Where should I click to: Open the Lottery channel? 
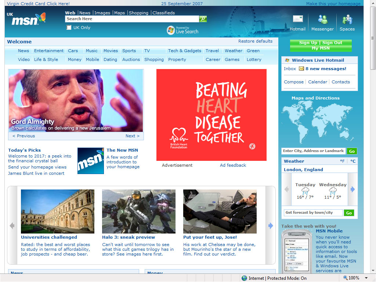(x=254, y=59)
